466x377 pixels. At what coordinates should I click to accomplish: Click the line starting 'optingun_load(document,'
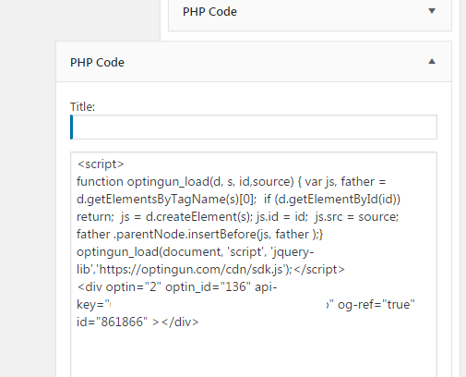196,252
